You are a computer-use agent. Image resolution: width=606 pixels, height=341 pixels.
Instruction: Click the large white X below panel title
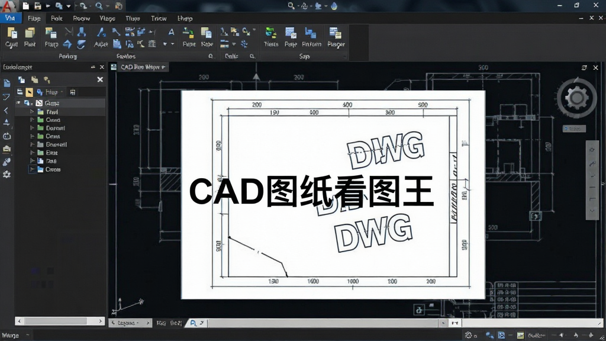pos(100,79)
